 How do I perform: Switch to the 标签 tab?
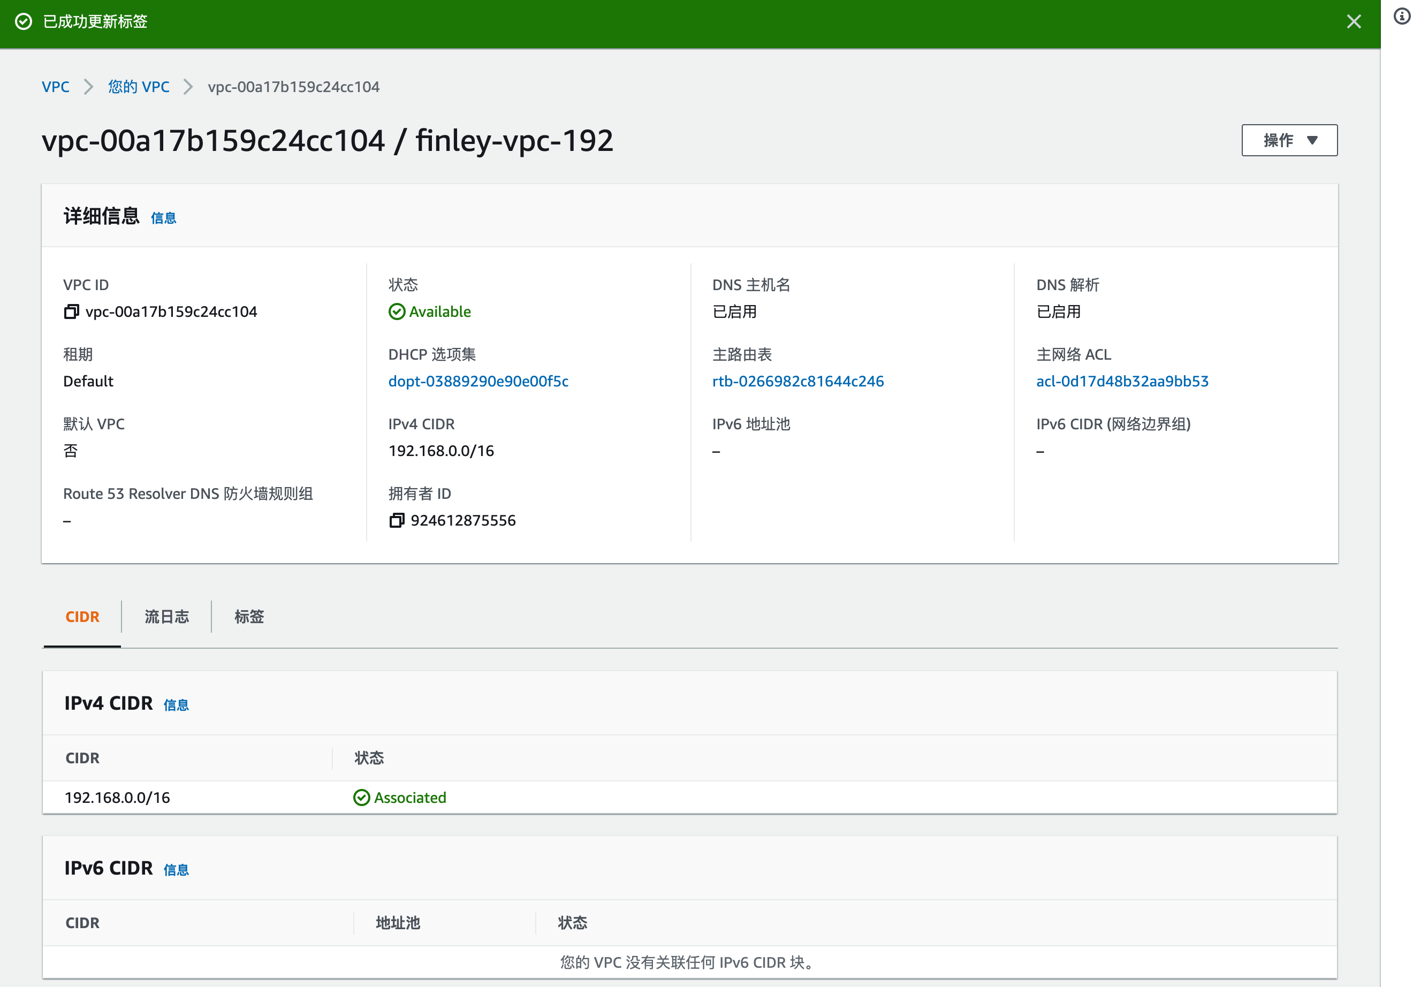(249, 617)
